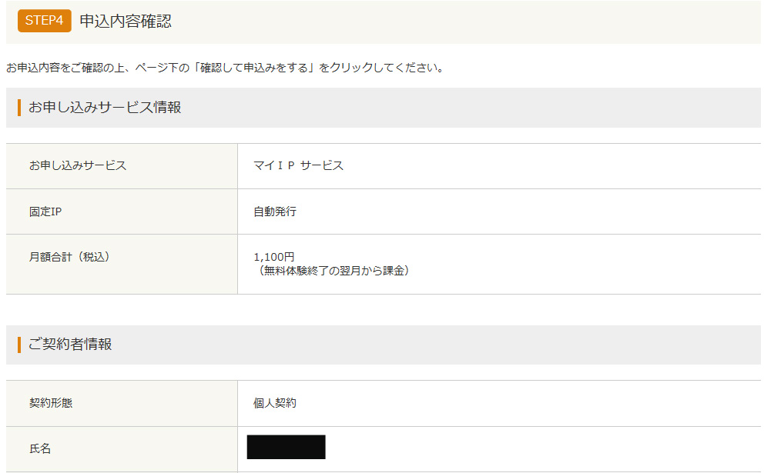
Task: Click the 無料体験終了の翌月から課金 note
Action: pyautogui.click(x=331, y=271)
